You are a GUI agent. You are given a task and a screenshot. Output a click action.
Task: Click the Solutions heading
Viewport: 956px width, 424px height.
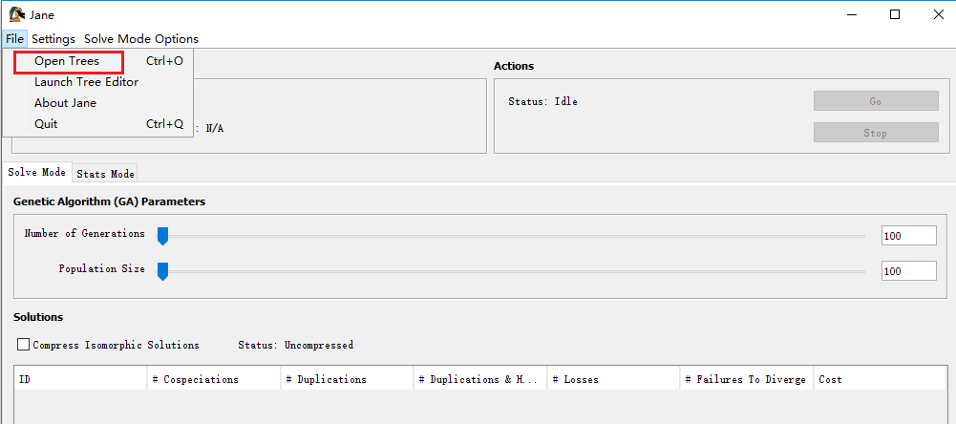(x=38, y=317)
